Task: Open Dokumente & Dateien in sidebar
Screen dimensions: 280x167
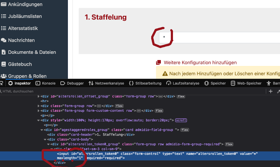Action: [32, 52]
